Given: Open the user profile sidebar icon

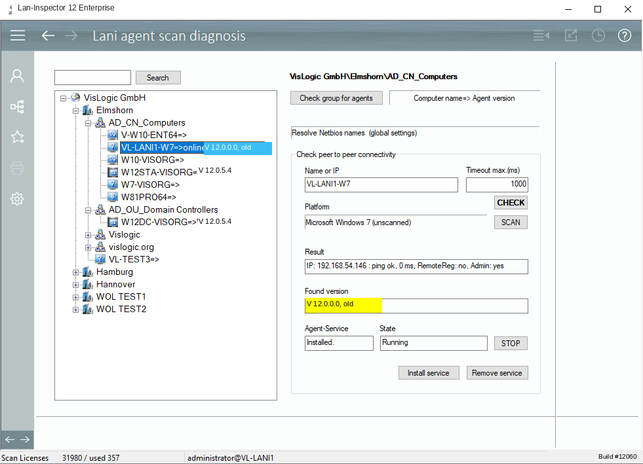Looking at the screenshot, I should pos(17,76).
